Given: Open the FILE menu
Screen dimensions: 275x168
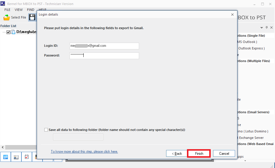Looking at the screenshot, I should tap(7, 10).
